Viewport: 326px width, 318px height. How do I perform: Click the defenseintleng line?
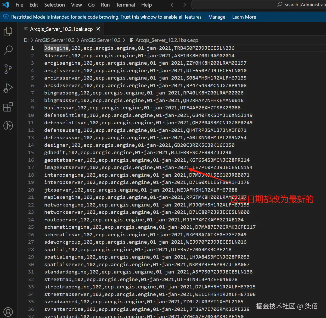tap(148, 115)
